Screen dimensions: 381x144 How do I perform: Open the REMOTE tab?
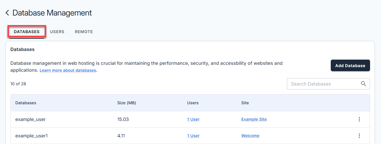(84, 32)
